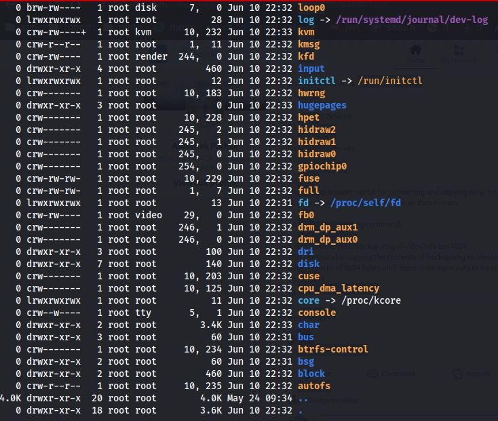This screenshot has width=498, height=421.
Task: Click the kfd device name
Action: tap(306, 56)
